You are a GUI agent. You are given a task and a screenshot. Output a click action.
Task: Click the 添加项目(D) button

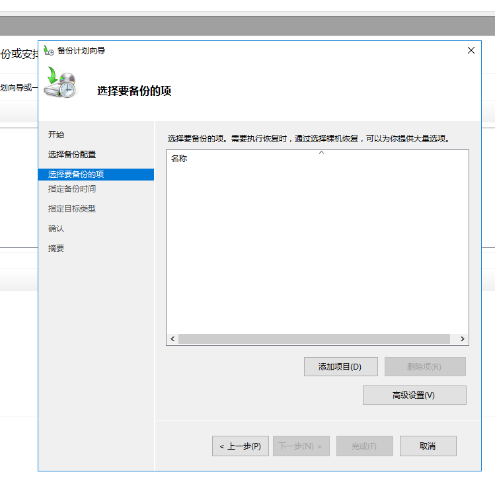[x=340, y=366]
